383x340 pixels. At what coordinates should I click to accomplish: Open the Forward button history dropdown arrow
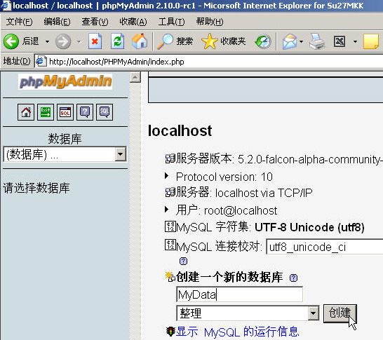(x=79, y=41)
